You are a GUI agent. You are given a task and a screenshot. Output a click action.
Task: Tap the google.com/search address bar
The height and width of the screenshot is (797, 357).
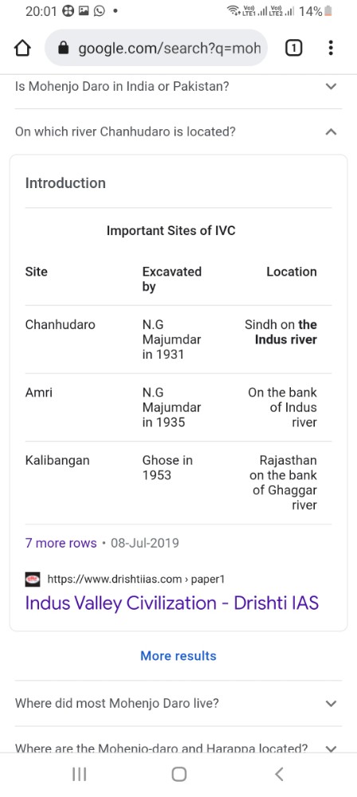(x=156, y=49)
